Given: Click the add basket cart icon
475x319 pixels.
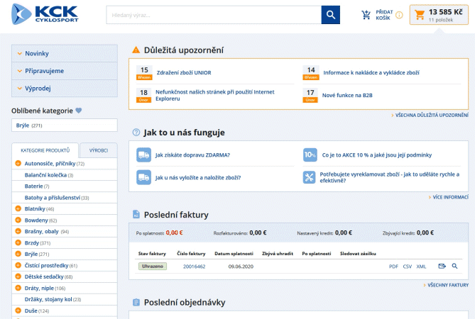Looking at the screenshot, I should tap(366, 15).
